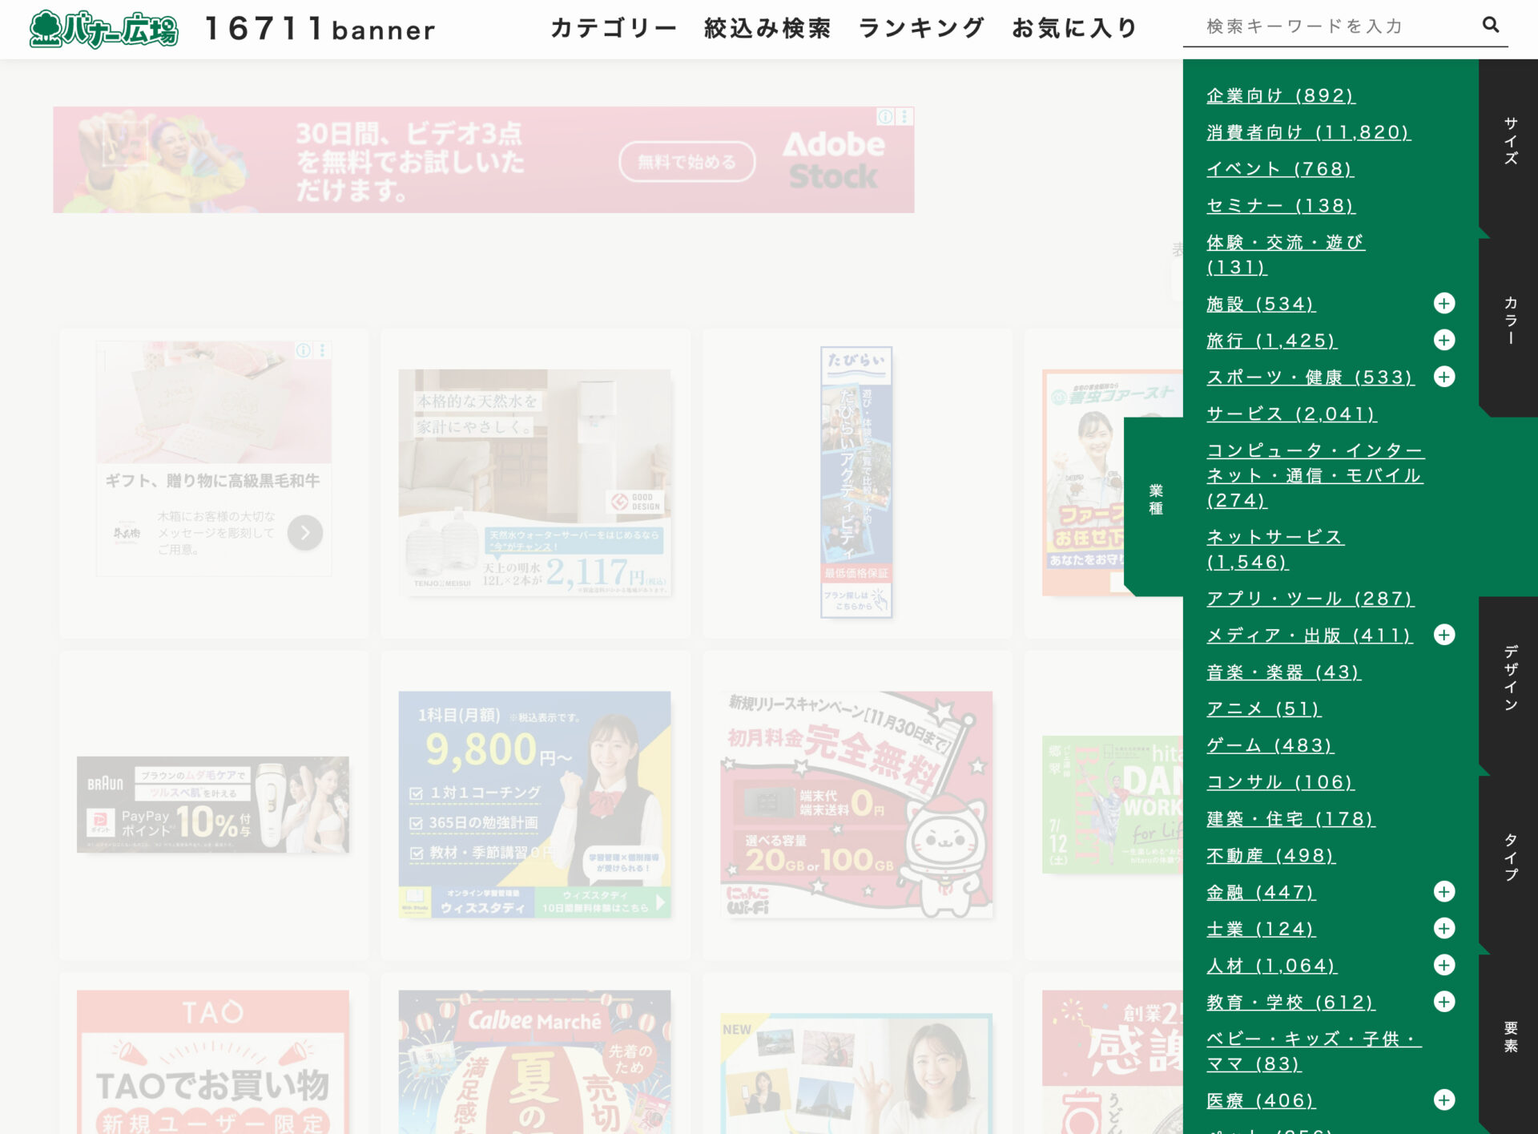Open the AdChoices info icon on Adobe Stock ad
Viewport: 1538px width, 1134px height.
pos(886,117)
